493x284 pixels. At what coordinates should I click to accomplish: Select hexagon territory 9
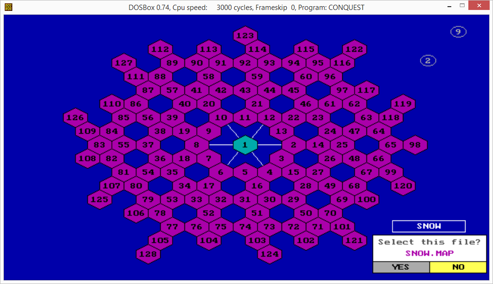click(209, 131)
